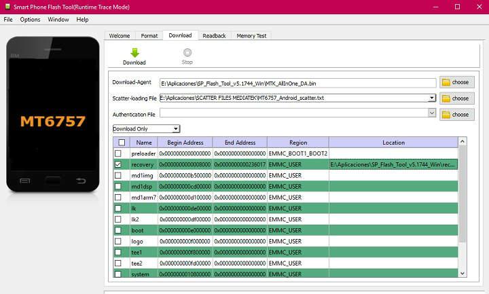Viewport: 489px width, 294px height.
Task: Click the partition table scroll down arrow
Action: pyautogui.click(x=463, y=274)
